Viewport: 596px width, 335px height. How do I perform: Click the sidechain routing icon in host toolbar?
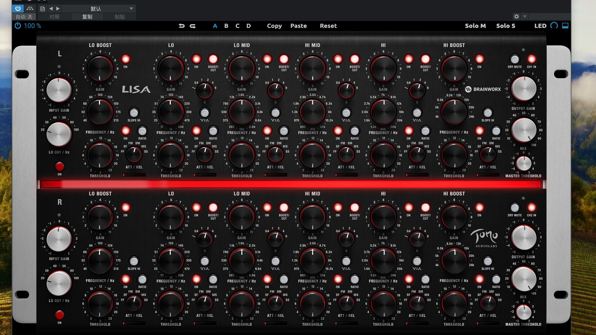(x=30, y=9)
